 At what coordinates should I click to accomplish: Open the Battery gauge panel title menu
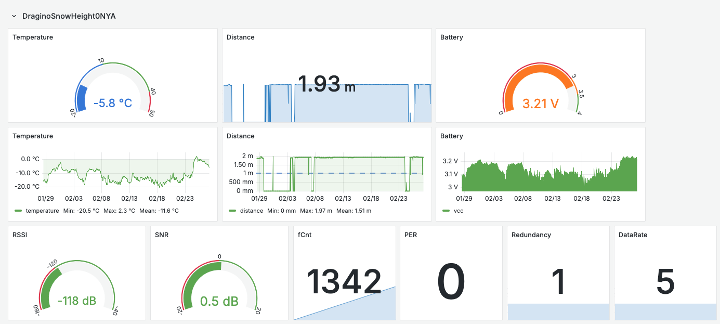pos(451,37)
